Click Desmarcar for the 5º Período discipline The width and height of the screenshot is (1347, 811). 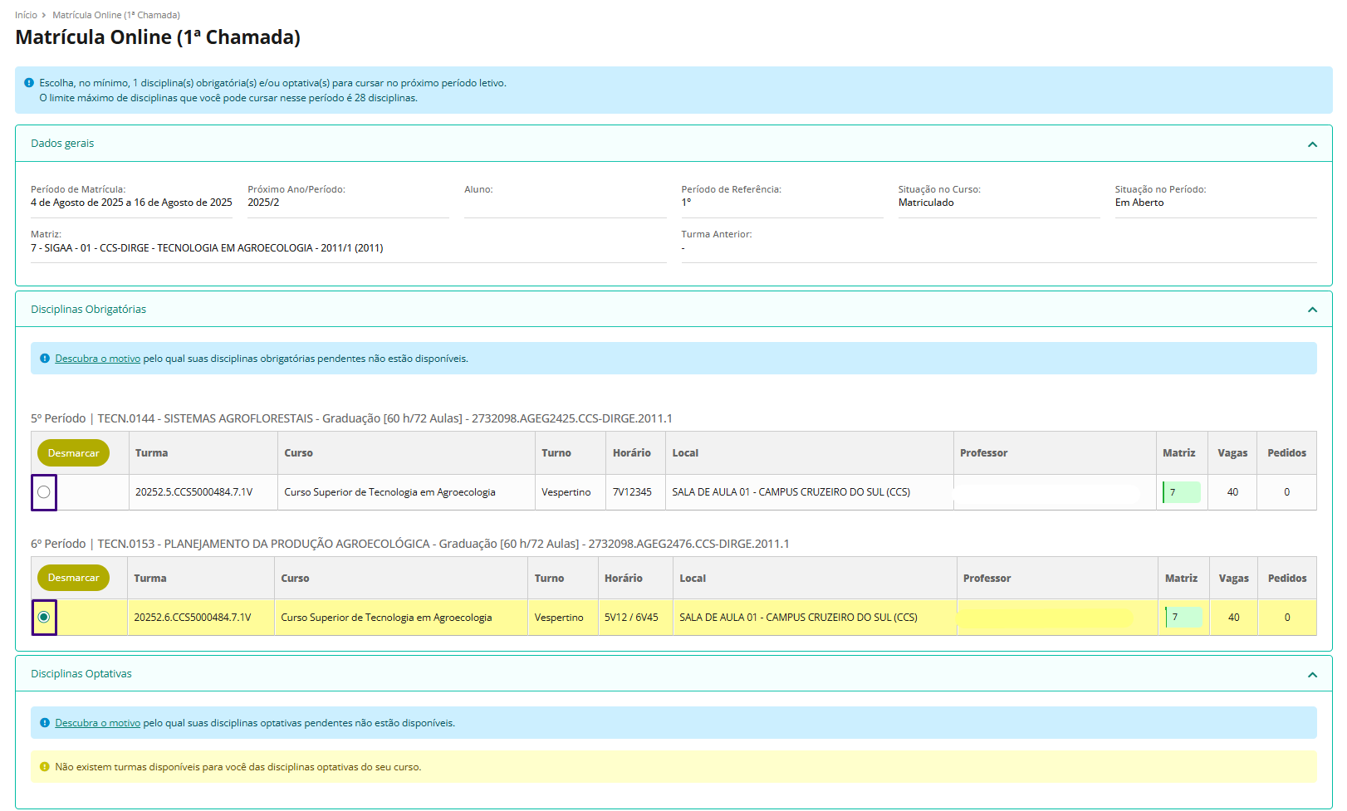coord(73,453)
